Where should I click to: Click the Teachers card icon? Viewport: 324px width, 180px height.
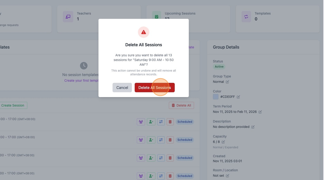point(68,16)
